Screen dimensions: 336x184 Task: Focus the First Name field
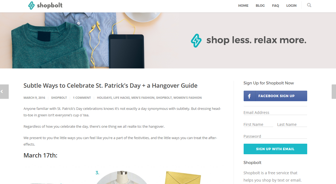coord(258,124)
